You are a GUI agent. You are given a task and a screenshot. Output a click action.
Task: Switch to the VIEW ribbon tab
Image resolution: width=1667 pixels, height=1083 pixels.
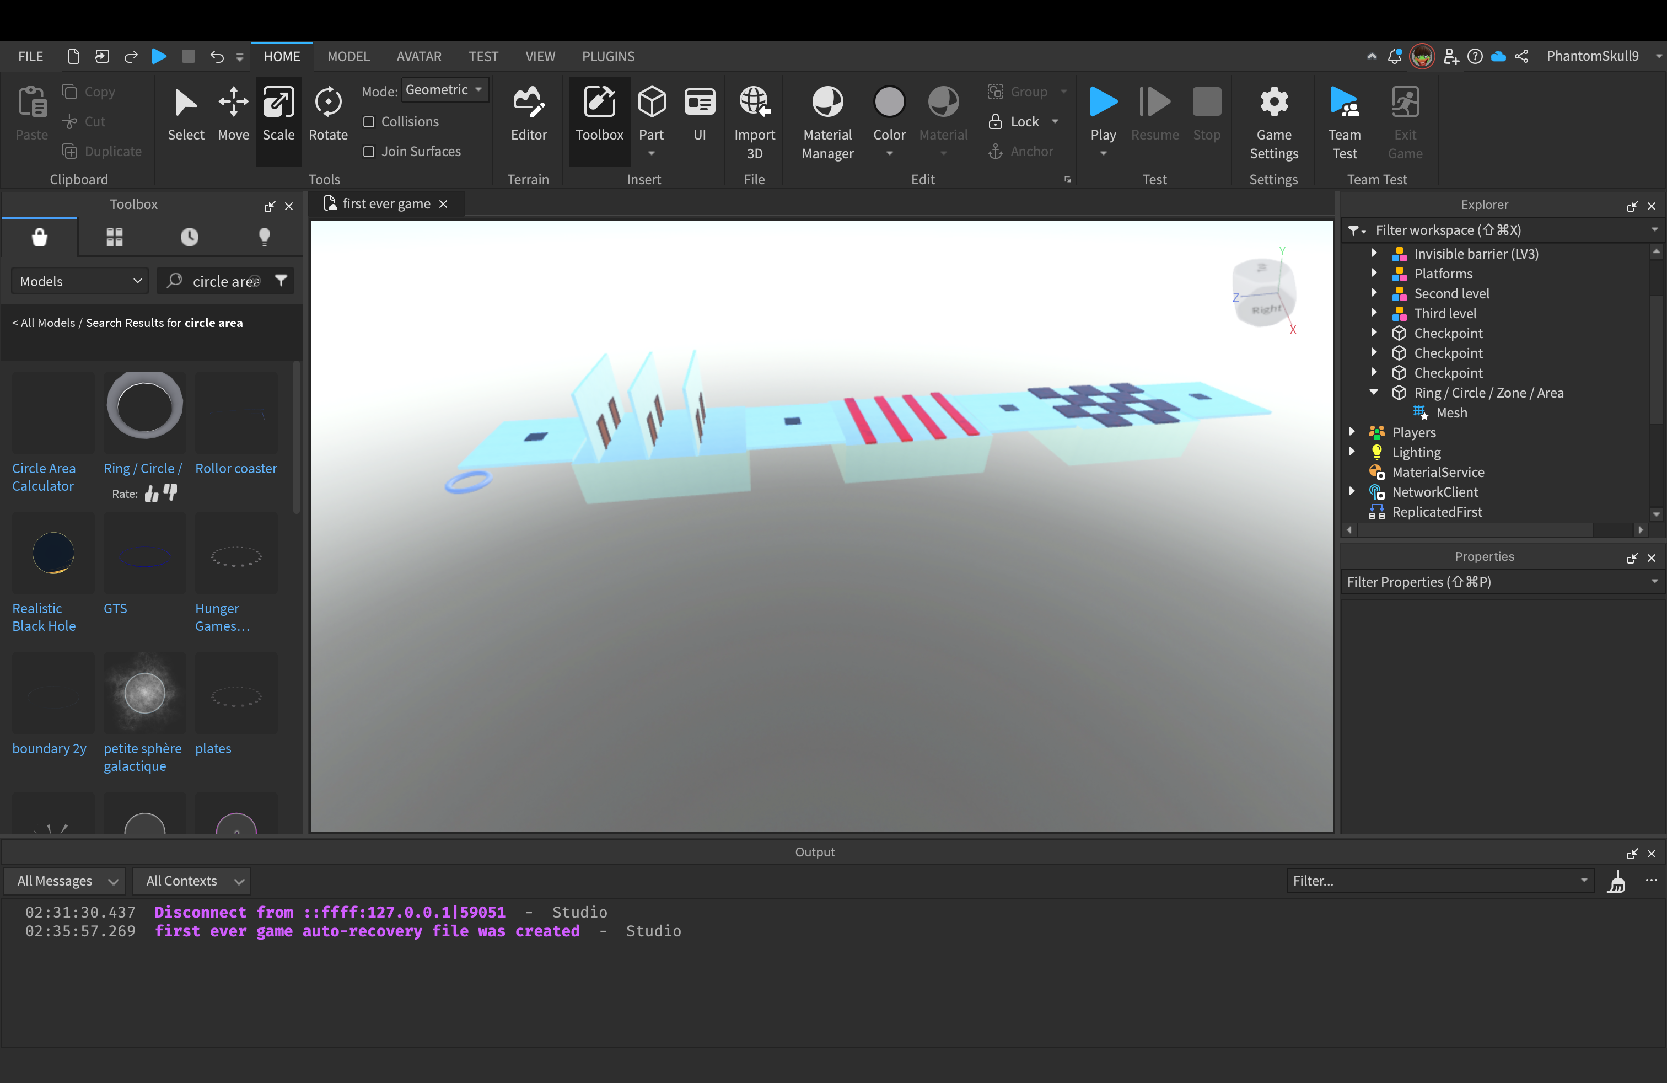coord(540,57)
